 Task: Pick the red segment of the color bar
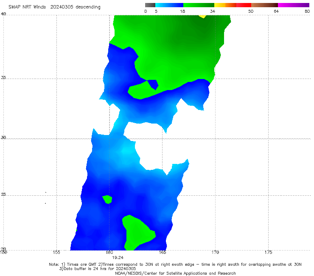(244, 5)
